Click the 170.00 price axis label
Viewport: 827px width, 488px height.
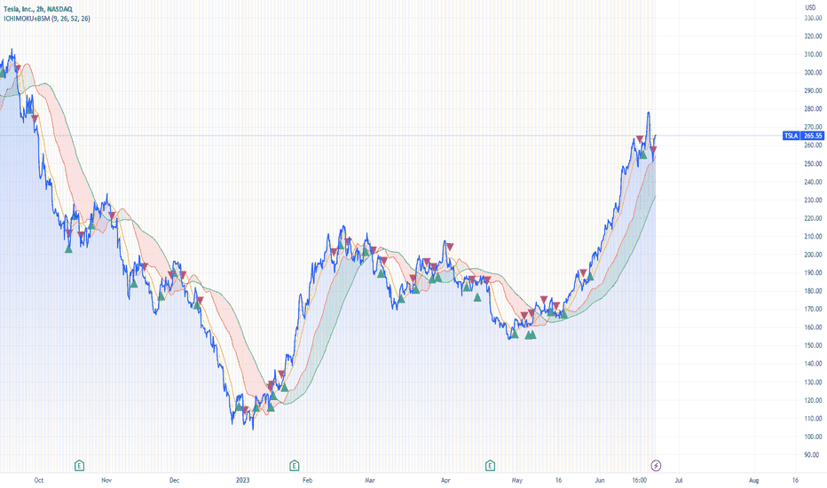click(813, 309)
